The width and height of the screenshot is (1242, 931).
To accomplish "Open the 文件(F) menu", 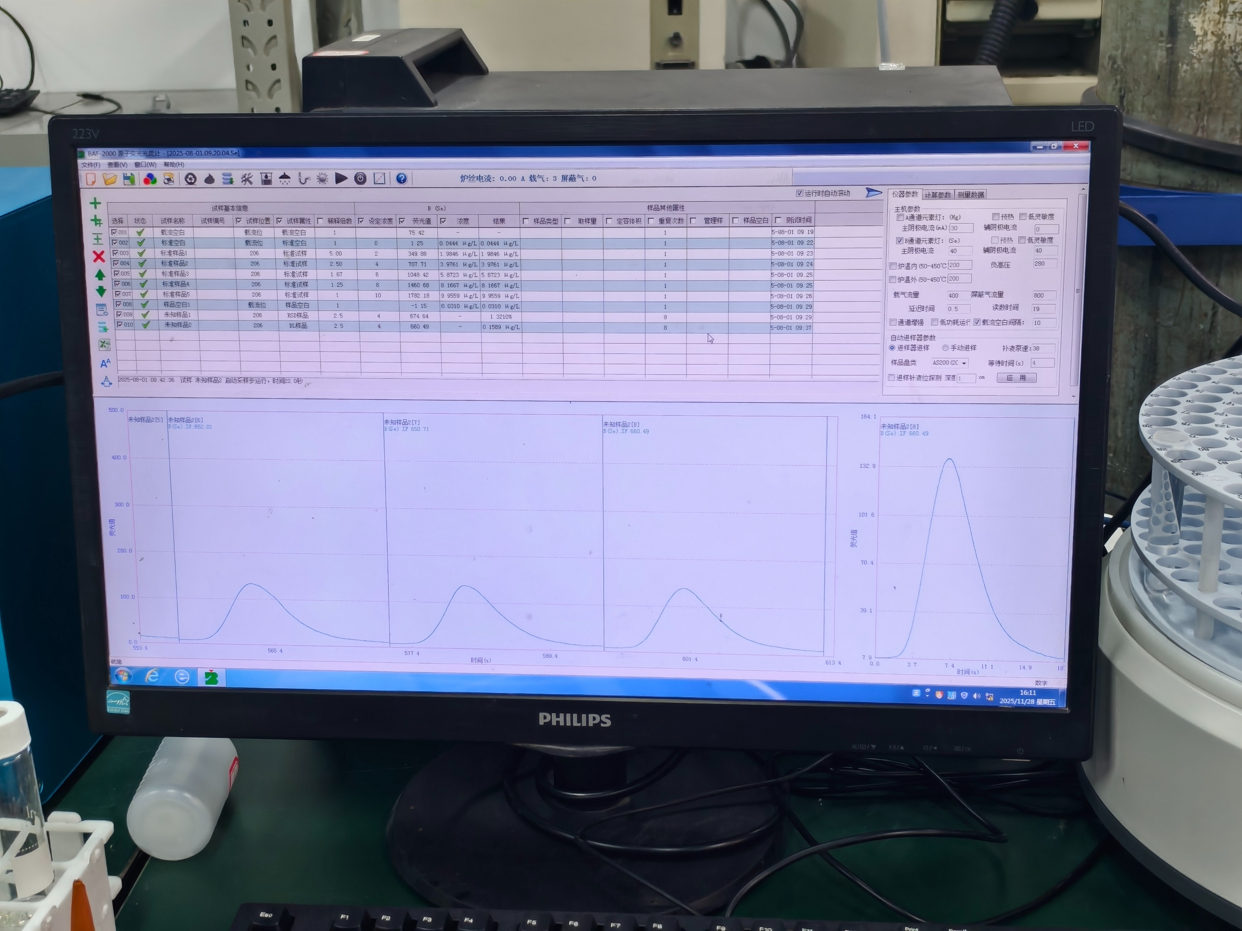I will pyautogui.click(x=90, y=165).
